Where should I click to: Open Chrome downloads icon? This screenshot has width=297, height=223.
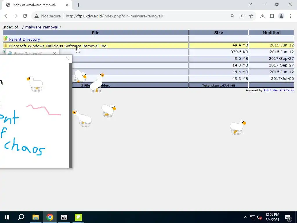[x=263, y=16]
